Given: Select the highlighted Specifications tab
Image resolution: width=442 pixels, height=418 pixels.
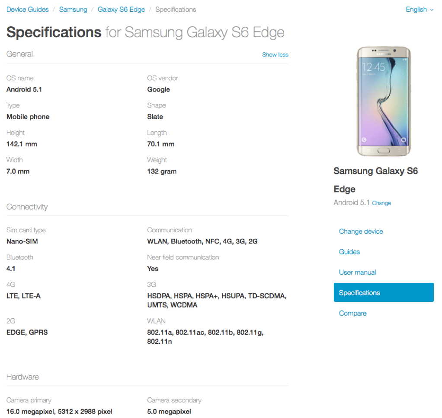Looking at the screenshot, I should [384, 292].
